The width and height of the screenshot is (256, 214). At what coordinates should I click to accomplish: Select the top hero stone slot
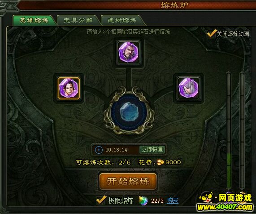pos(129,52)
